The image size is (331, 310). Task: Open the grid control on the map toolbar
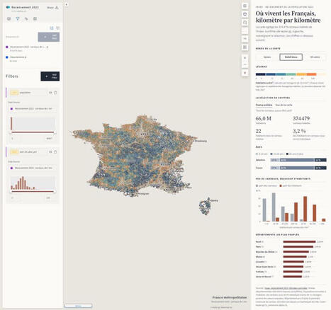(245, 47)
